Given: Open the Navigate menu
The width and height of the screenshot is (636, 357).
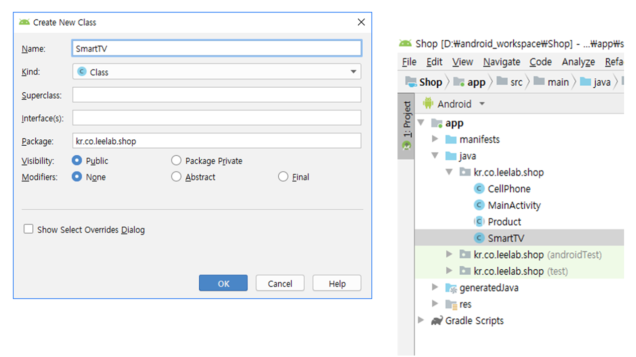Looking at the screenshot, I should (501, 62).
